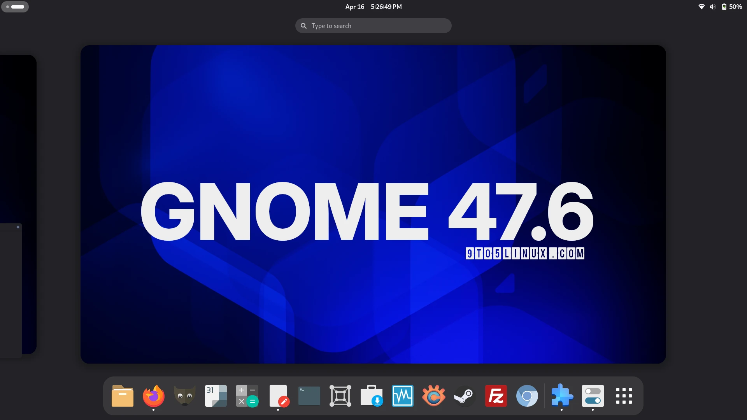This screenshot has height=420, width=747.
Task: Select the GNOME 47.6 workspace thumbnail
Action: pyautogui.click(x=373, y=204)
